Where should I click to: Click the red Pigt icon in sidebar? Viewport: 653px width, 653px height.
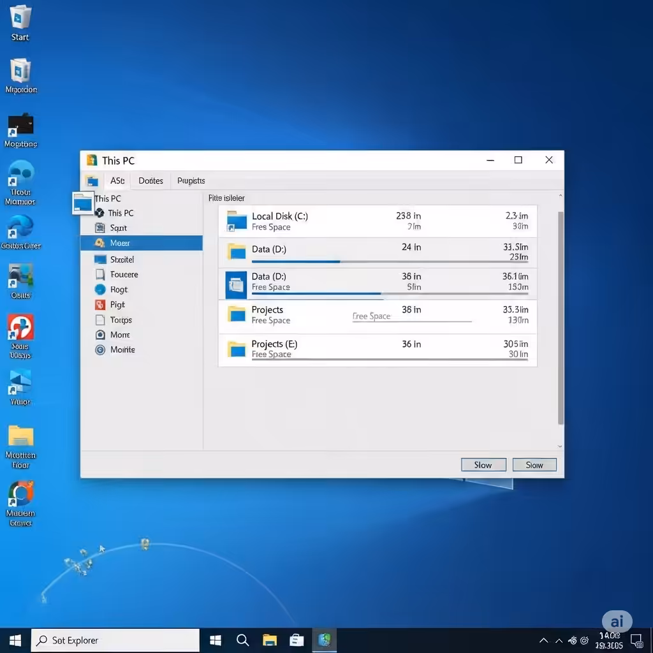pyautogui.click(x=100, y=305)
